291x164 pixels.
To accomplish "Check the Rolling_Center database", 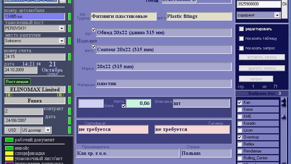I will [240, 158].
